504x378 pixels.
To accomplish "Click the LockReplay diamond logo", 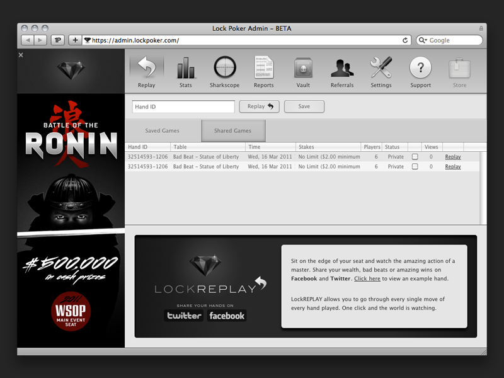I will [x=205, y=265].
